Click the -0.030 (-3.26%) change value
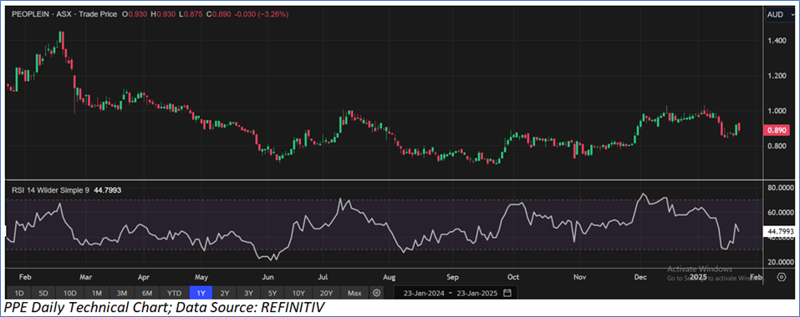This screenshot has height=317, width=800. 262,15
